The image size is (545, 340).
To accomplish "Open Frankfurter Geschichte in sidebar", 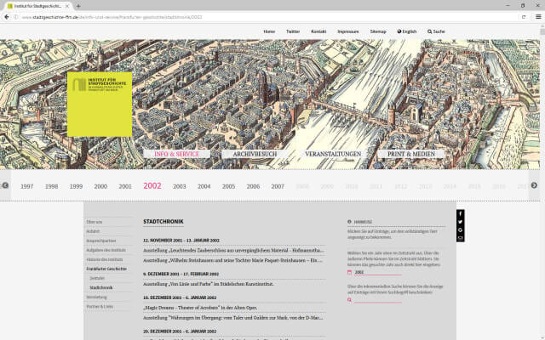I will click(x=106, y=269).
